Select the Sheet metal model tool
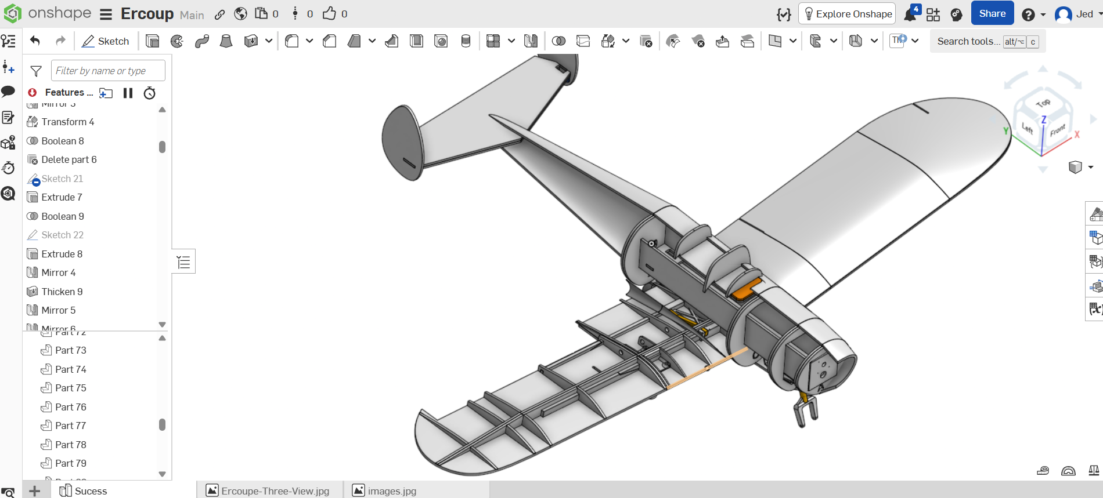The width and height of the screenshot is (1103, 498). pos(856,41)
